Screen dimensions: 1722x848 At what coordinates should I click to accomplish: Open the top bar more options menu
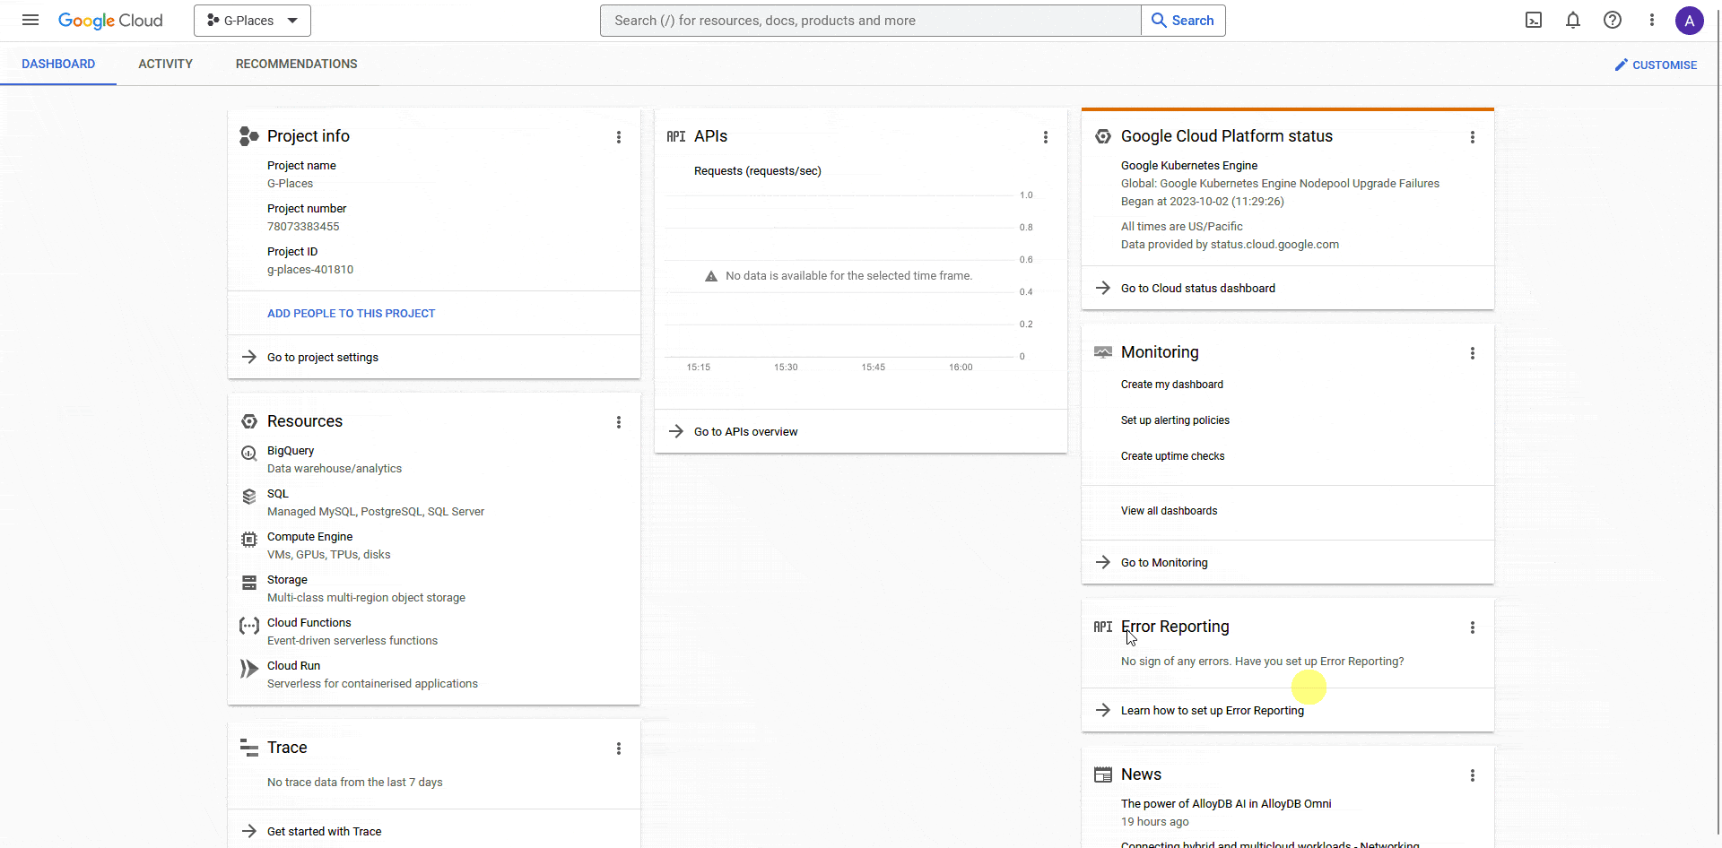[1652, 20]
